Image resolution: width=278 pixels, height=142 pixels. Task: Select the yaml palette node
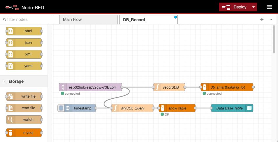(x=24, y=66)
